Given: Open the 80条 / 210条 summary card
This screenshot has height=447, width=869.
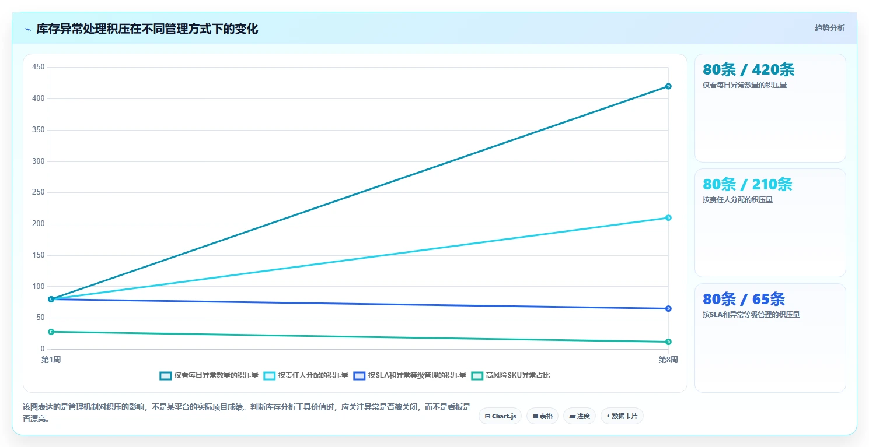Looking at the screenshot, I should (770, 223).
